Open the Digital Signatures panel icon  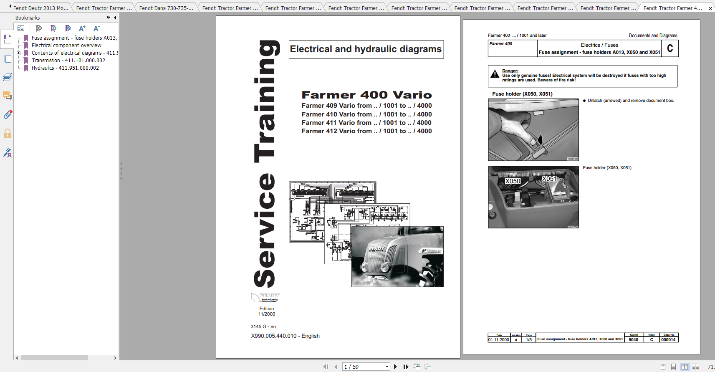pos(7,153)
